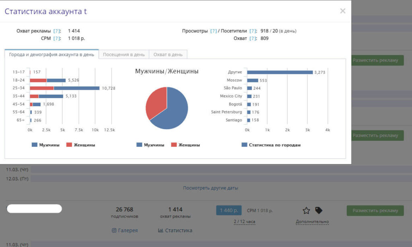412x247 pixels.
Task: Close the account statistics dialog
Action: pyautogui.click(x=343, y=11)
